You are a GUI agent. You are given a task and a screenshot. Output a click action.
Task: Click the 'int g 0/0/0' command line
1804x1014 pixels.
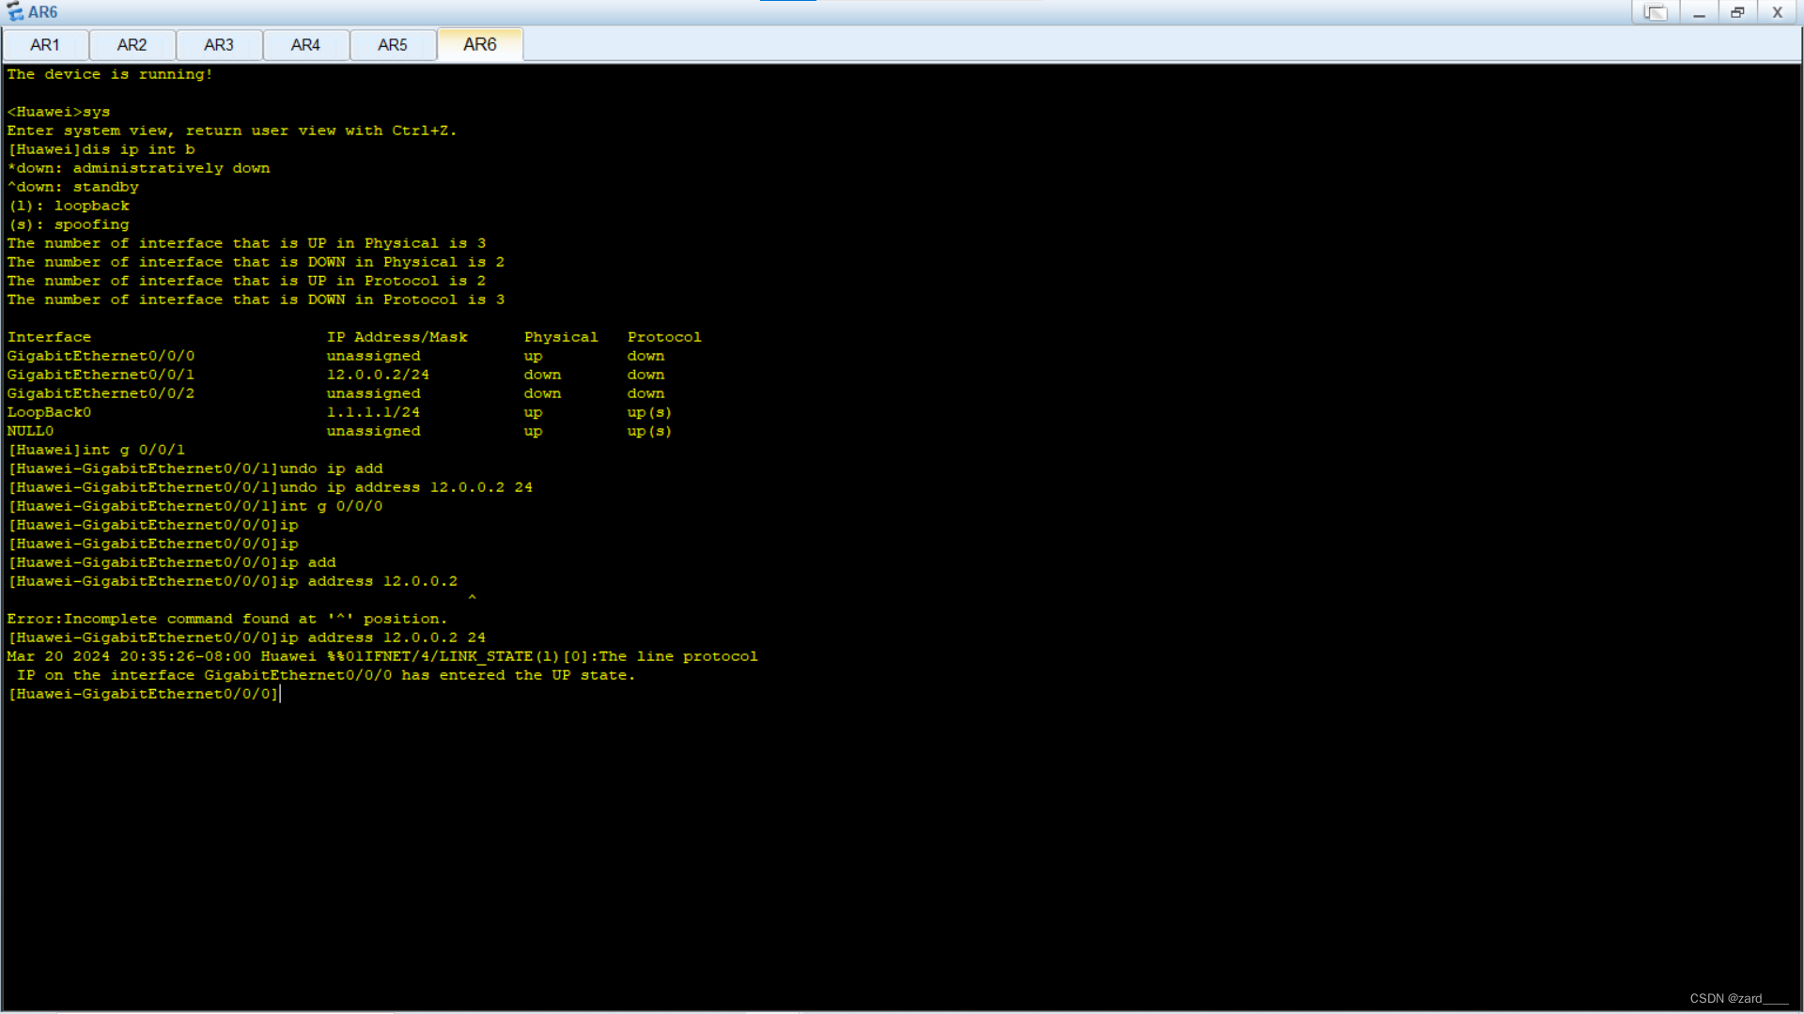pos(195,506)
